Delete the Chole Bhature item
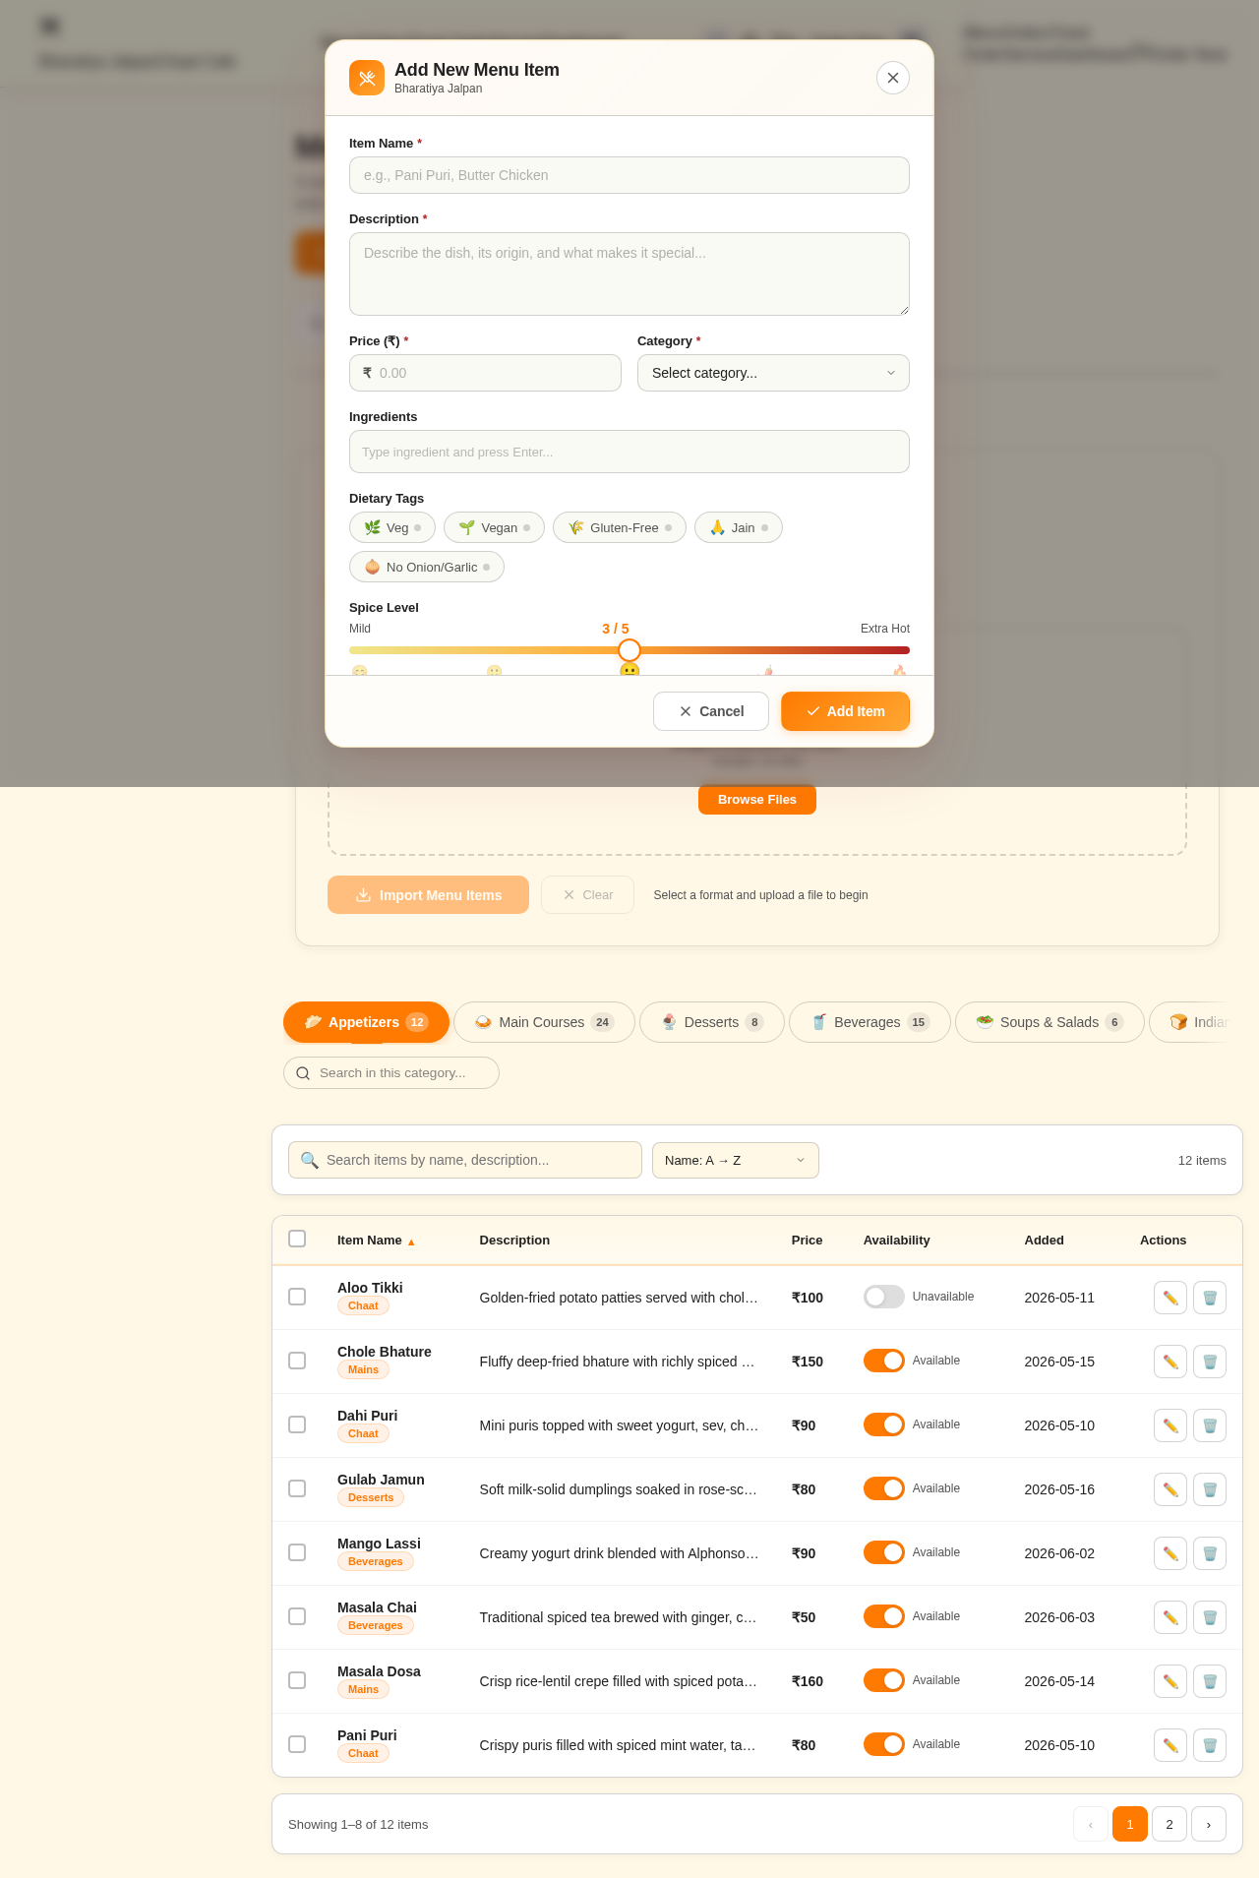Image resolution: width=1259 pixels, height=1878 pixels. [1210, 1362]
